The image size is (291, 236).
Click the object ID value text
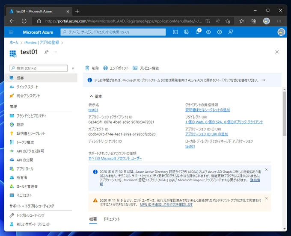[122, 134]
